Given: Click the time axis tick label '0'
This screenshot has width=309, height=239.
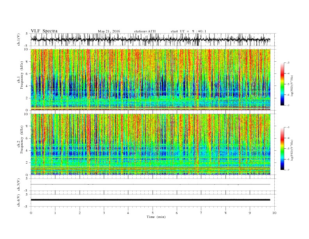Looking at the screenshot, I should point(31,213).
